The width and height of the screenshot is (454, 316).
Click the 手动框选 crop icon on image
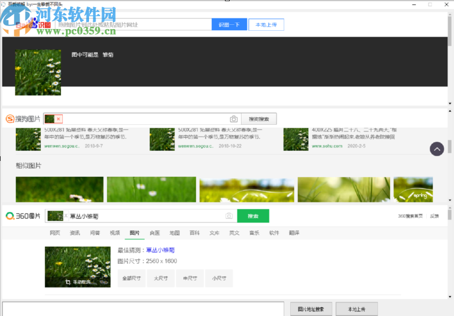coord(78,282)
